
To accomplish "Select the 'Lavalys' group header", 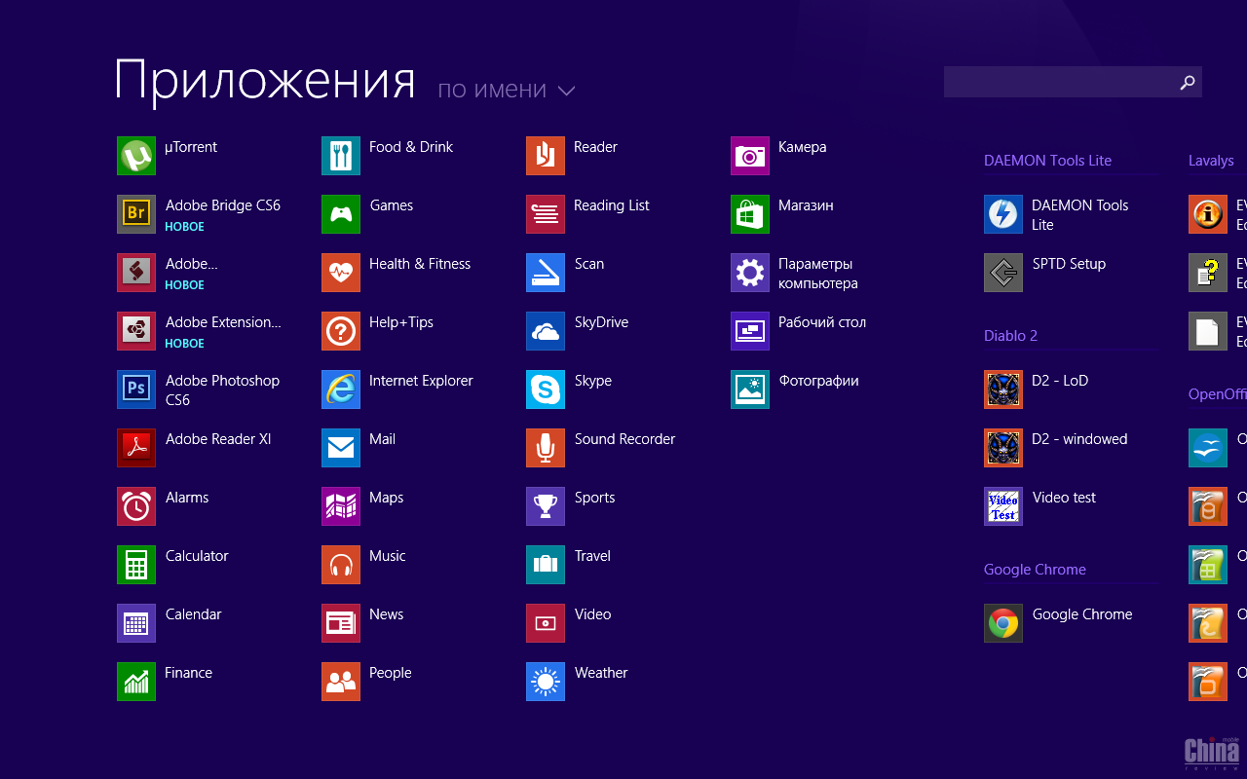I will click(x=1211, y=161).
